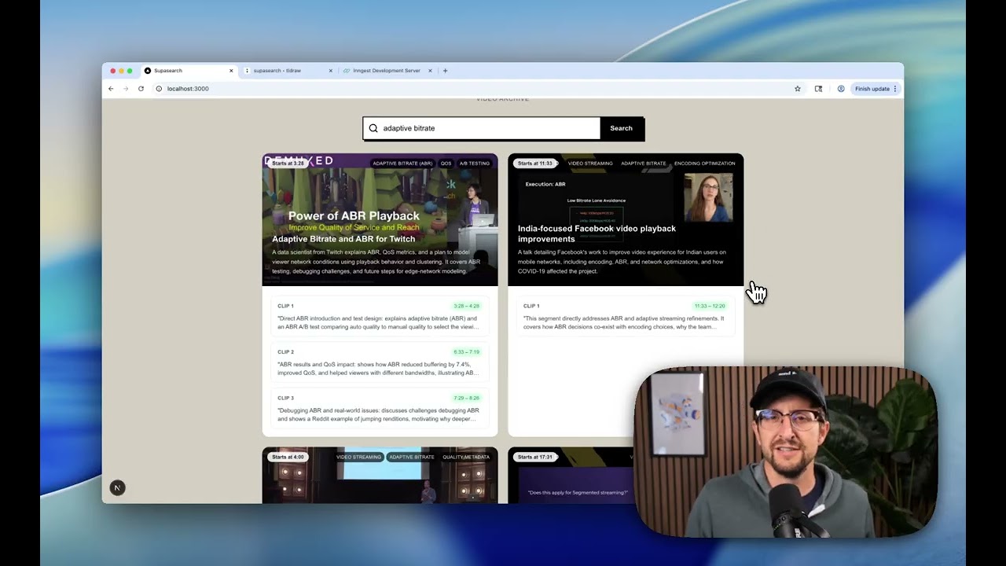The image size is (1006, 566).
Task: Close the supasearch - tldraw tab
Action: 331,71
